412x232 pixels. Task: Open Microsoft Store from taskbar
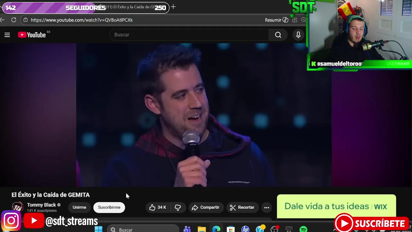pos(231,229)
